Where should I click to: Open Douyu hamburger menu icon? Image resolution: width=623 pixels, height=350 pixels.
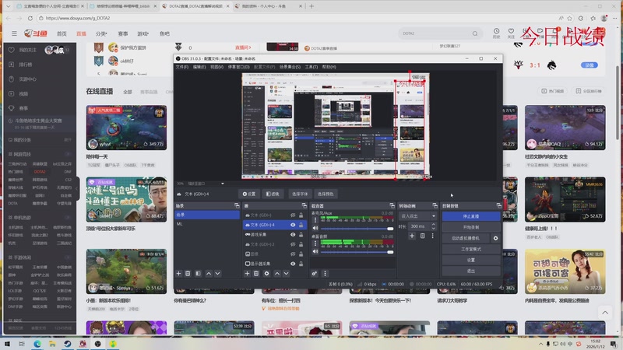point(14,33)
